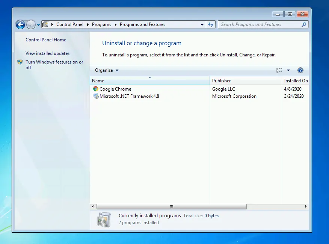Click the installed programs icon in details pane
The width and height of the screenshot is (329, 244).
click(x=103, y=219)
